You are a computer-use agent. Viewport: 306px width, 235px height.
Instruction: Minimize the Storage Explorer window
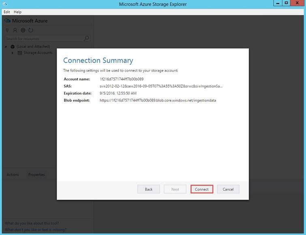(x=278, y=3)
